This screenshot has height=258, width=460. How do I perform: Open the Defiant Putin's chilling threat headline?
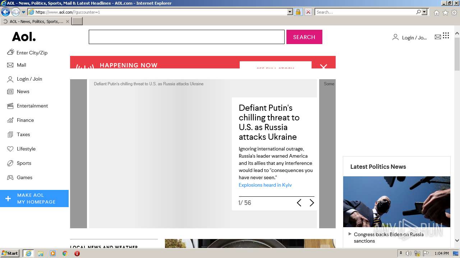269,122
